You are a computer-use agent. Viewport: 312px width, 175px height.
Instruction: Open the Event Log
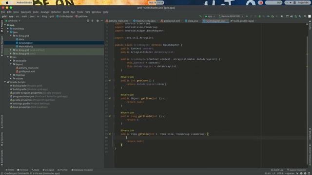pos(277,170)
